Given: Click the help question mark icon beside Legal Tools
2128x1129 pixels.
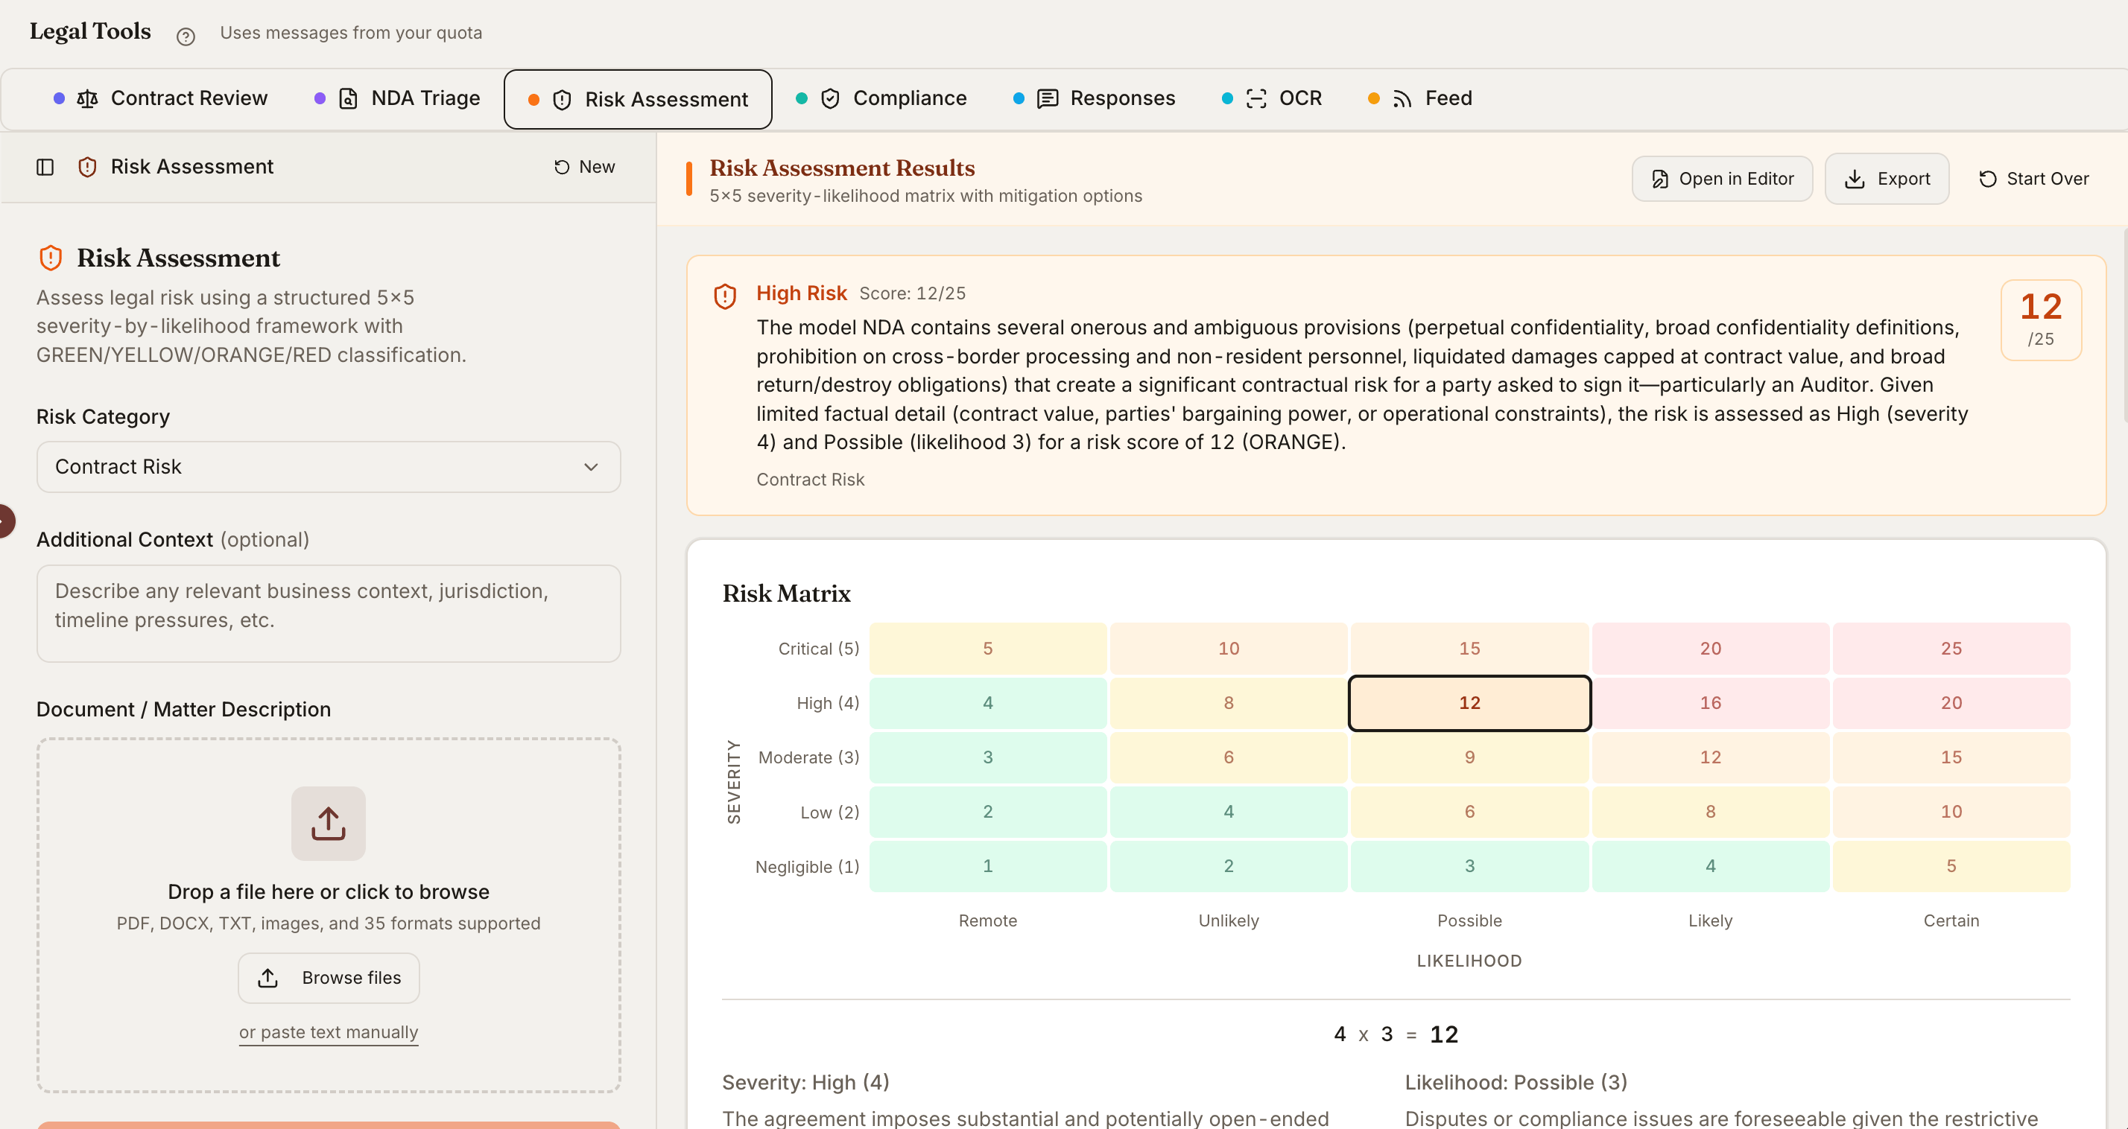Looking at the screenshot, I should (x=186, y=36).
